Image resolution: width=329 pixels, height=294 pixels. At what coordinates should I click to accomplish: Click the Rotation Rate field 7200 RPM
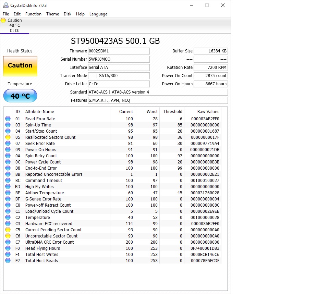211,68
